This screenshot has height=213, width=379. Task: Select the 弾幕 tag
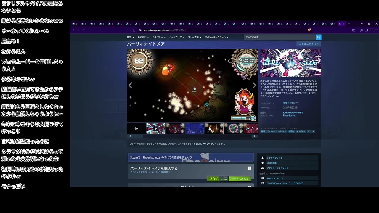pyautogui.click(x=263, y=131)
